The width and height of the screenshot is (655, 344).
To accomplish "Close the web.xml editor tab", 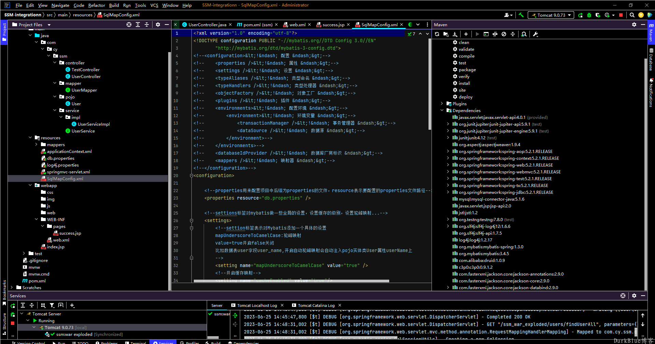I will (x=309, y=25).
